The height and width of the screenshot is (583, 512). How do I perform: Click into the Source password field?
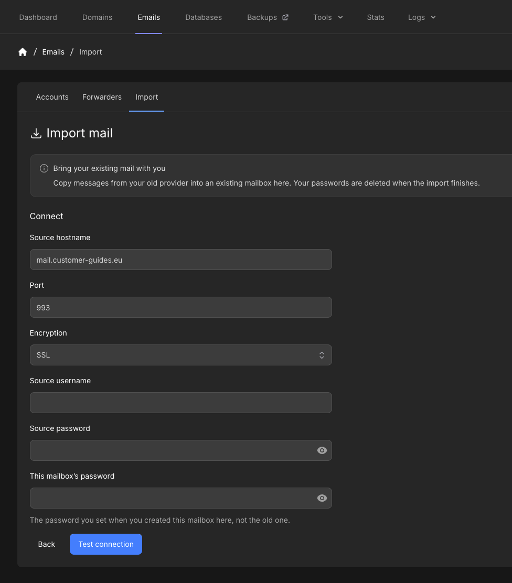point(181,450)
